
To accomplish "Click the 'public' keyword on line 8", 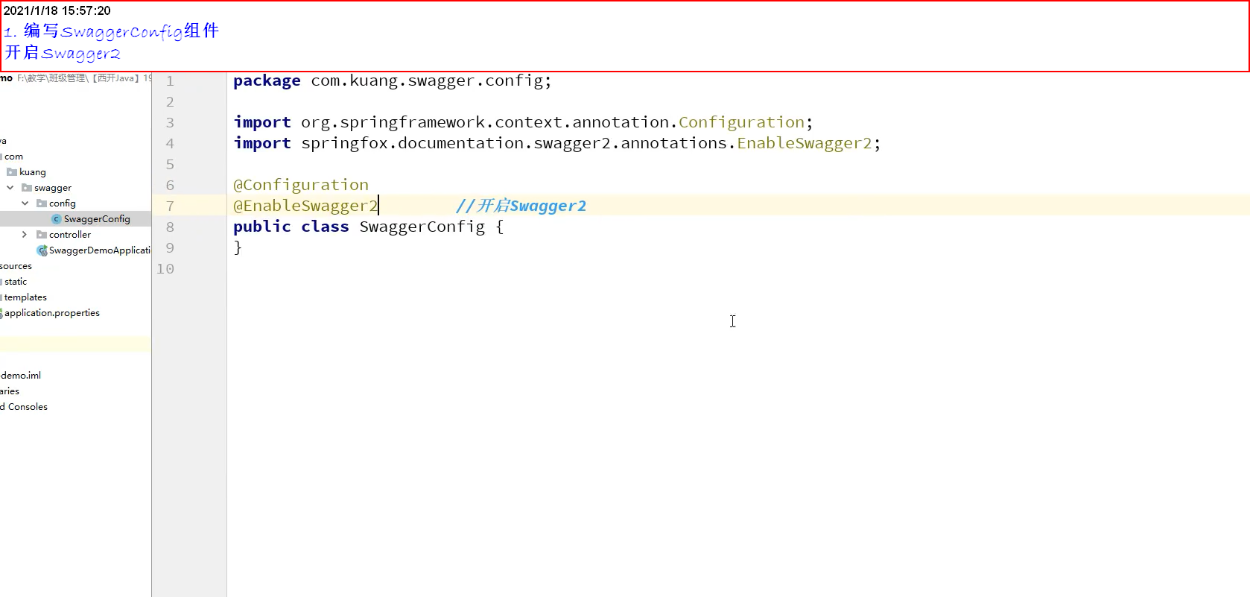I will [x=262, y=227].
